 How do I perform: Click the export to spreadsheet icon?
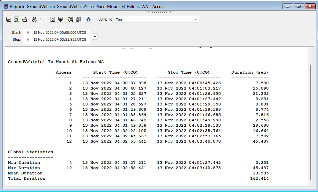click(17, 20)
